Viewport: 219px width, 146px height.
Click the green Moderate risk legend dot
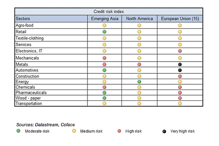pyautogui.click(x=19, y=130)
